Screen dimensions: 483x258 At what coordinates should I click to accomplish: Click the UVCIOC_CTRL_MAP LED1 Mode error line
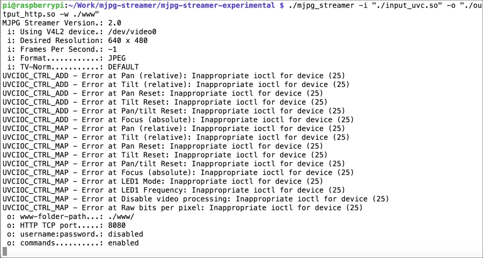(x=163, y=181)
